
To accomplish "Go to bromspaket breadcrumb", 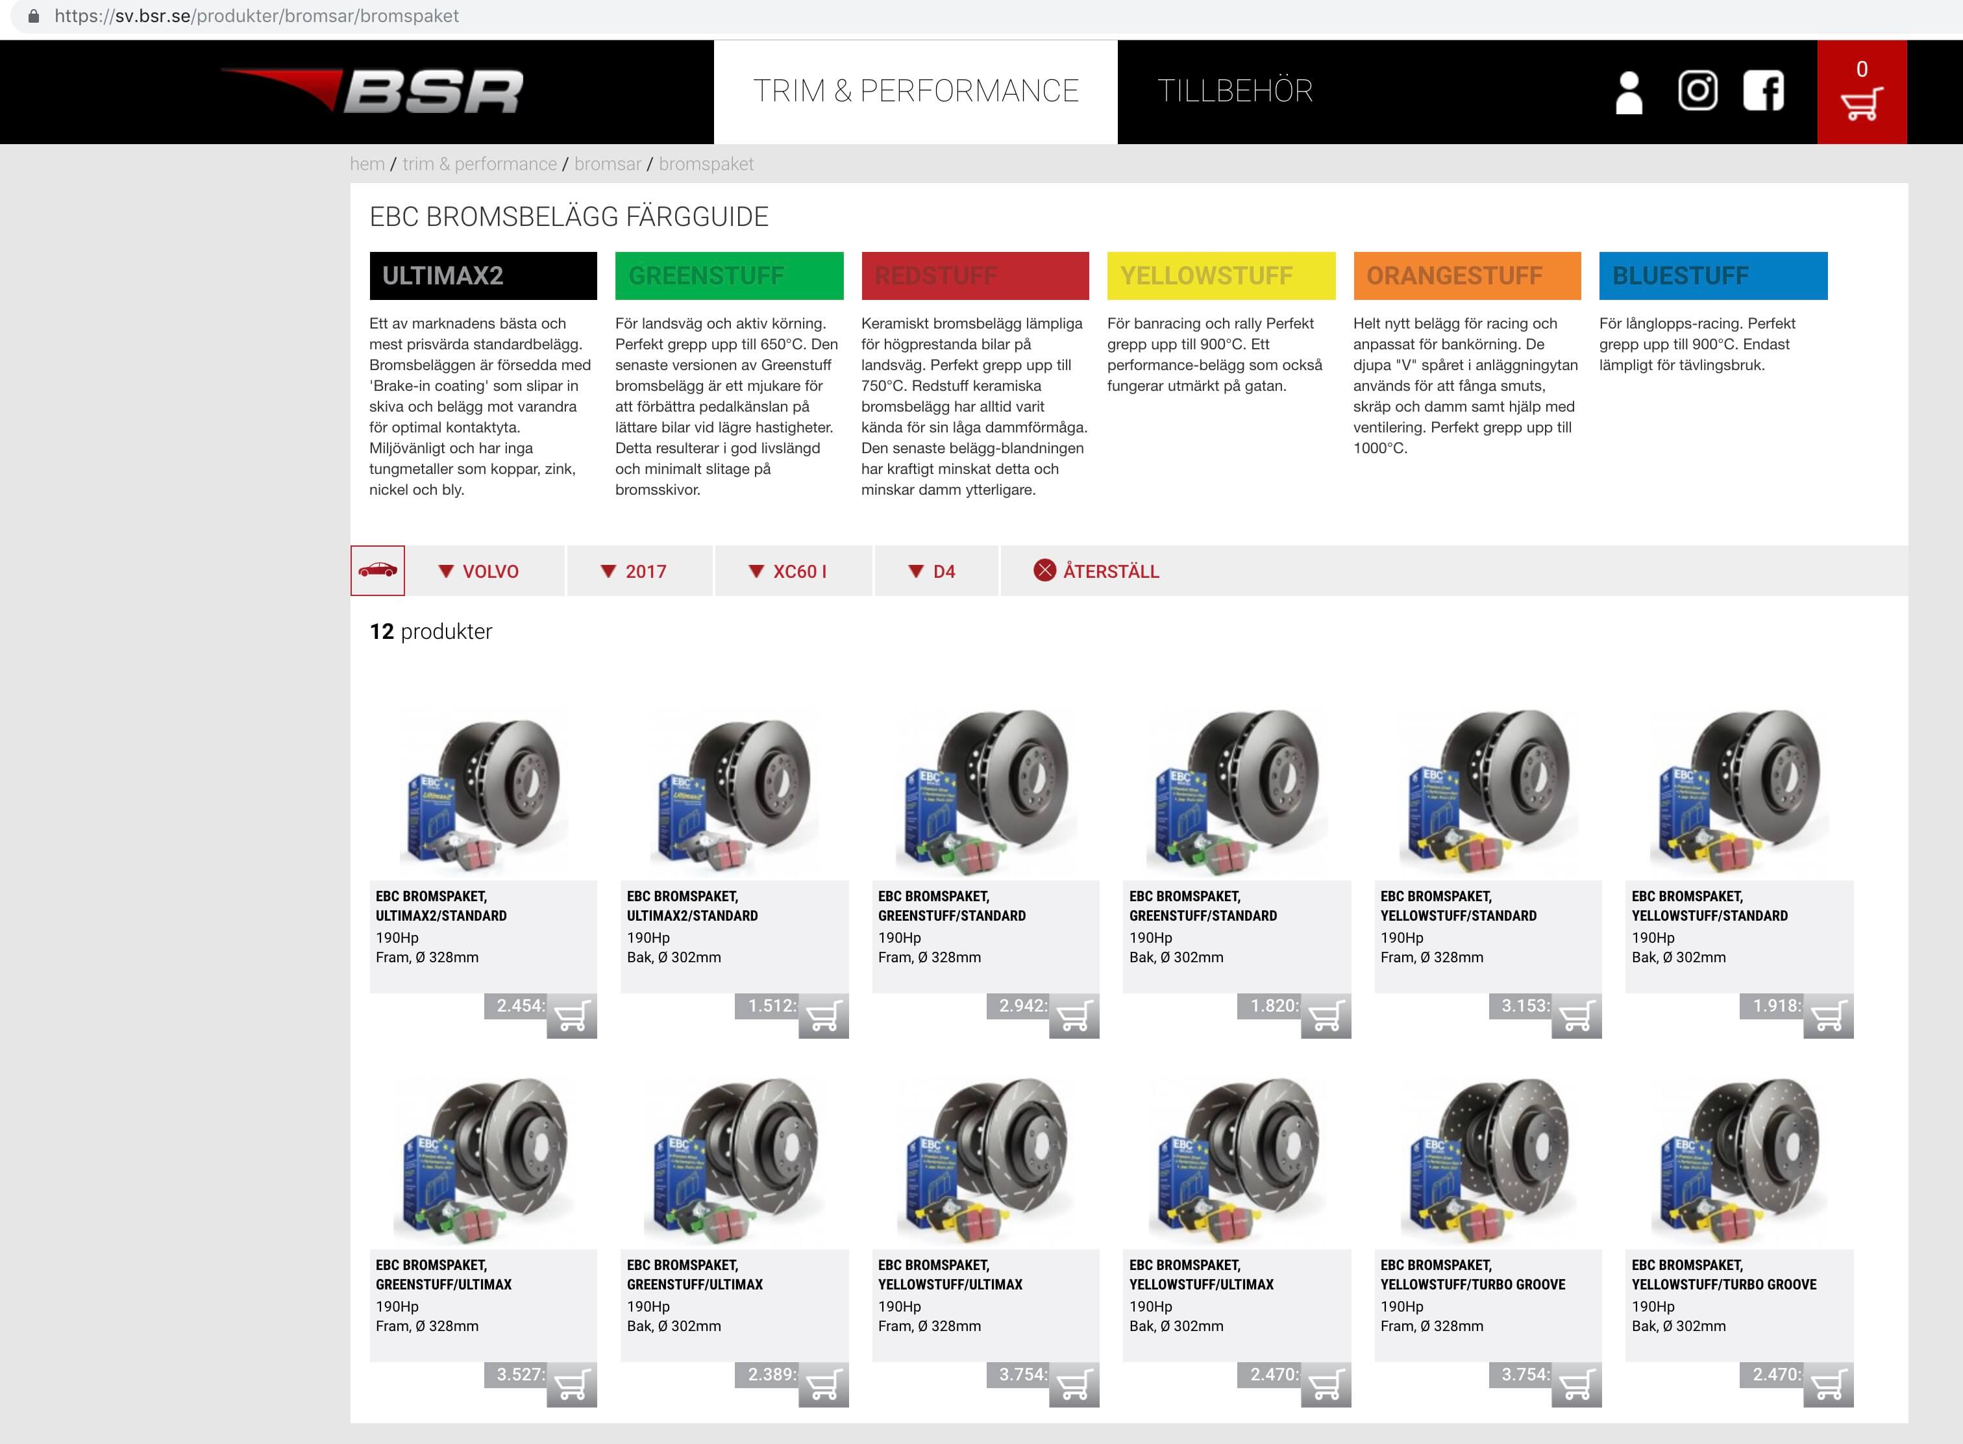I will 706,164.
